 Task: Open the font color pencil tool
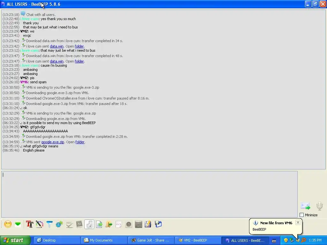[39, 224]
